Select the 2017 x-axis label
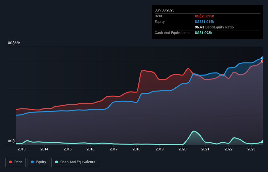Viewport: 268px width, 172px height. pyautogui.click(x=114, y=149)
